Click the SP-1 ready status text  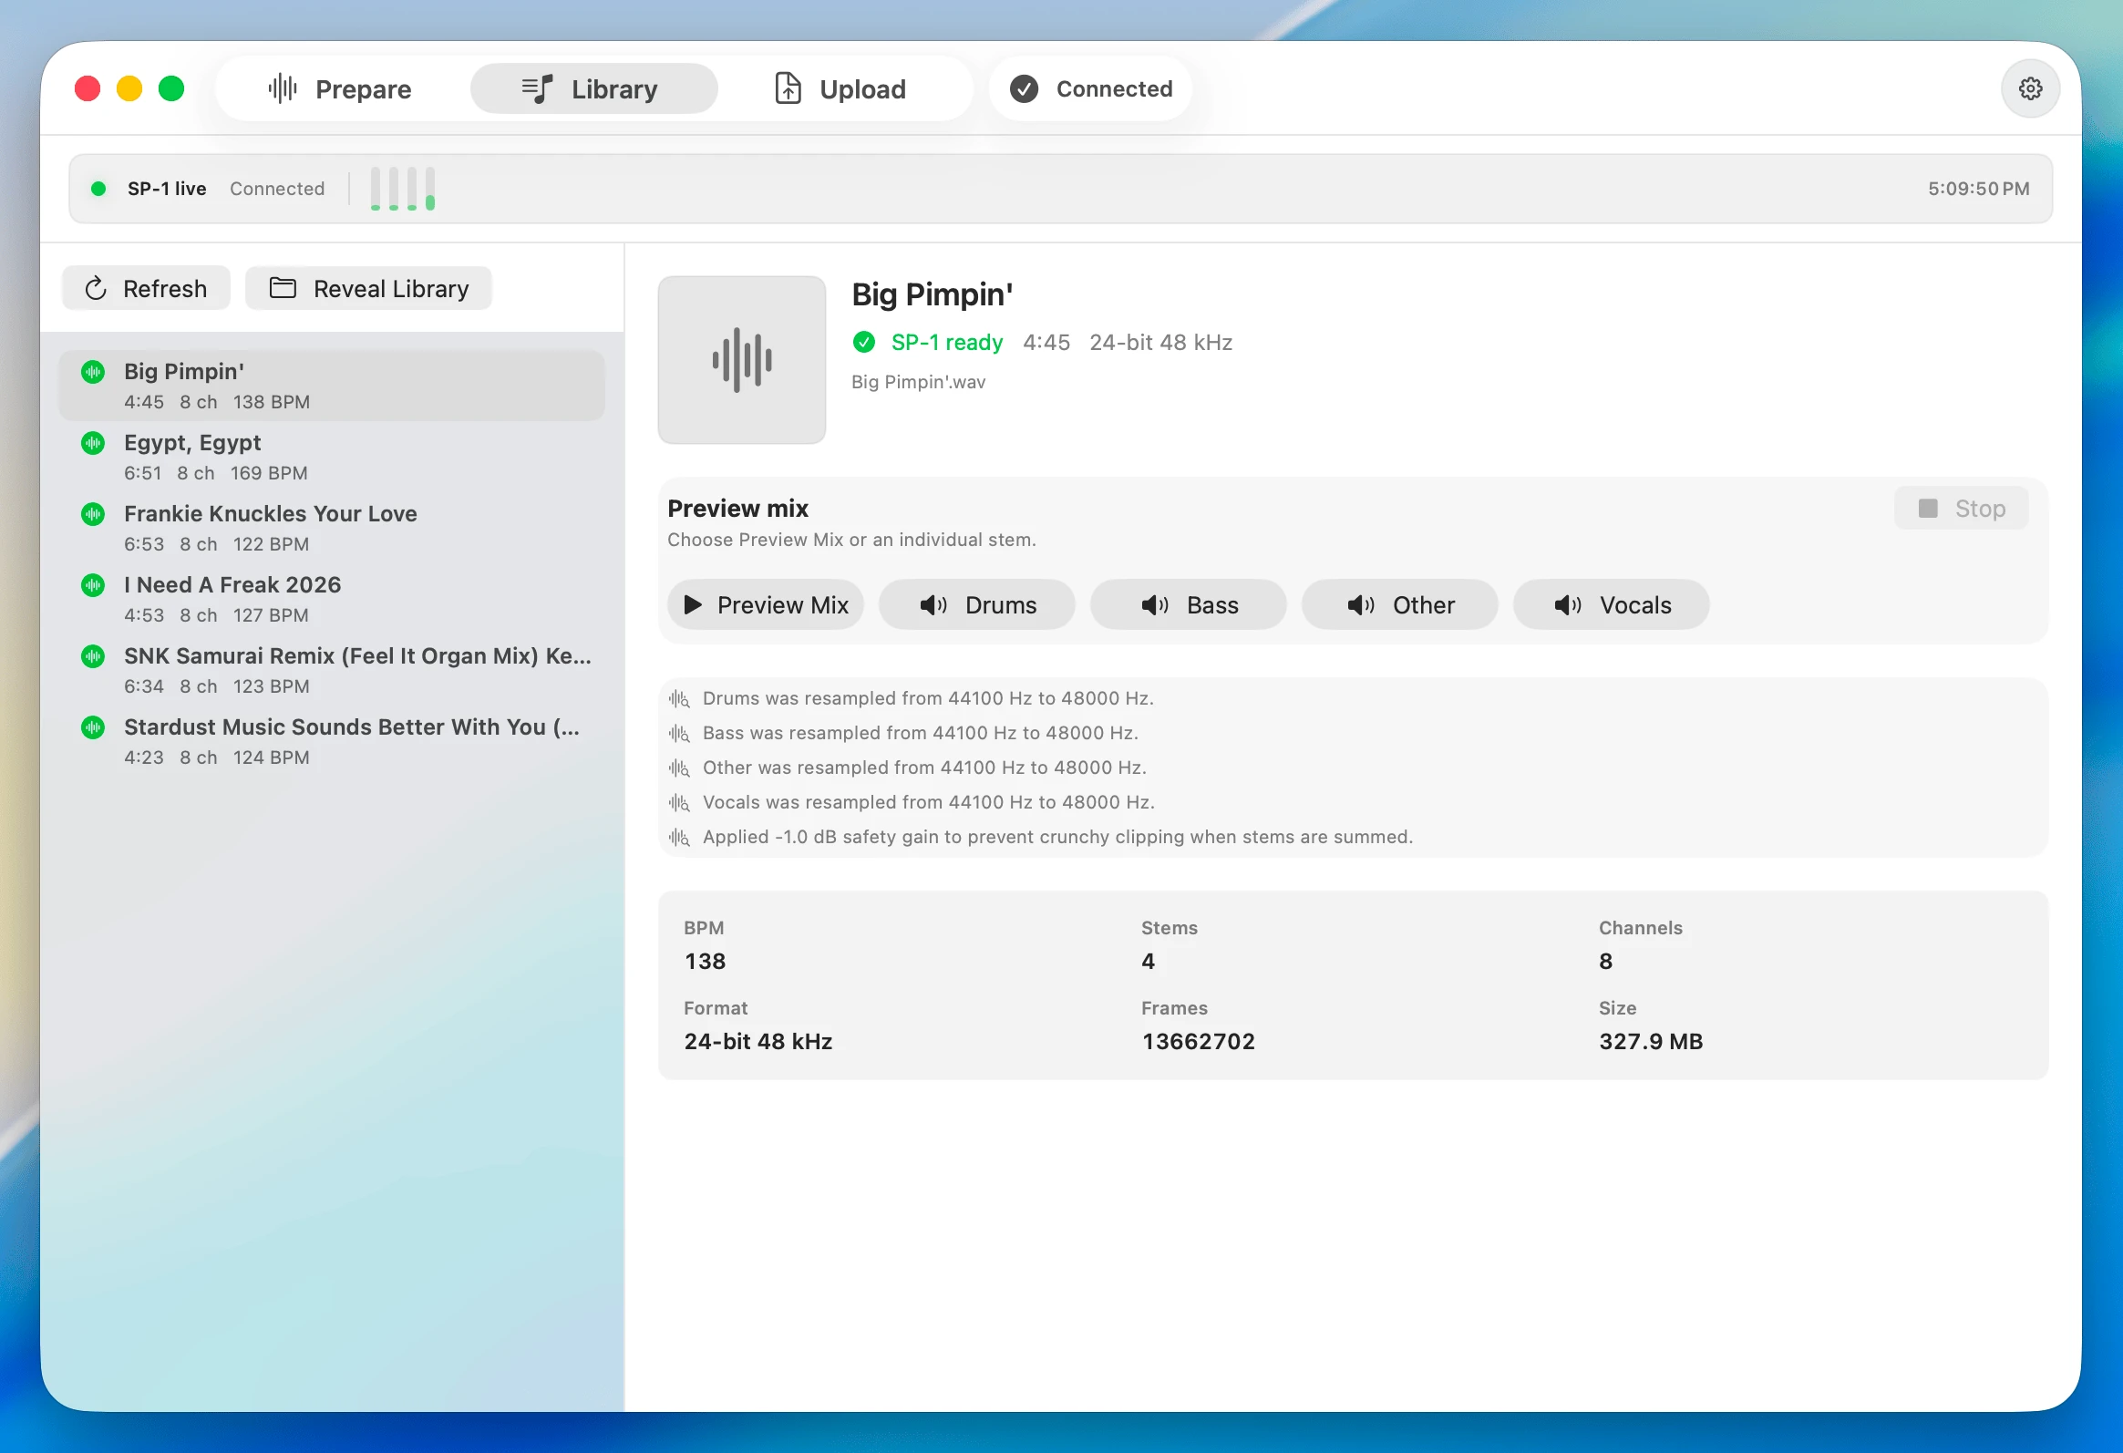[x=947, y=343]
